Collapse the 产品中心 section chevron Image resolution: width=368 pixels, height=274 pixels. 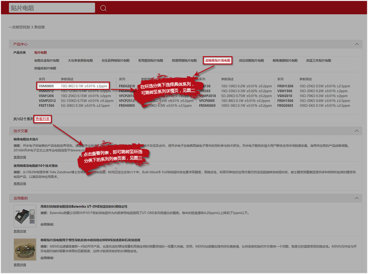pos(357,44)
